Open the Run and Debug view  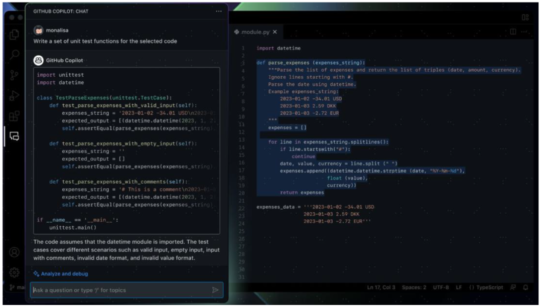point(14,95)
